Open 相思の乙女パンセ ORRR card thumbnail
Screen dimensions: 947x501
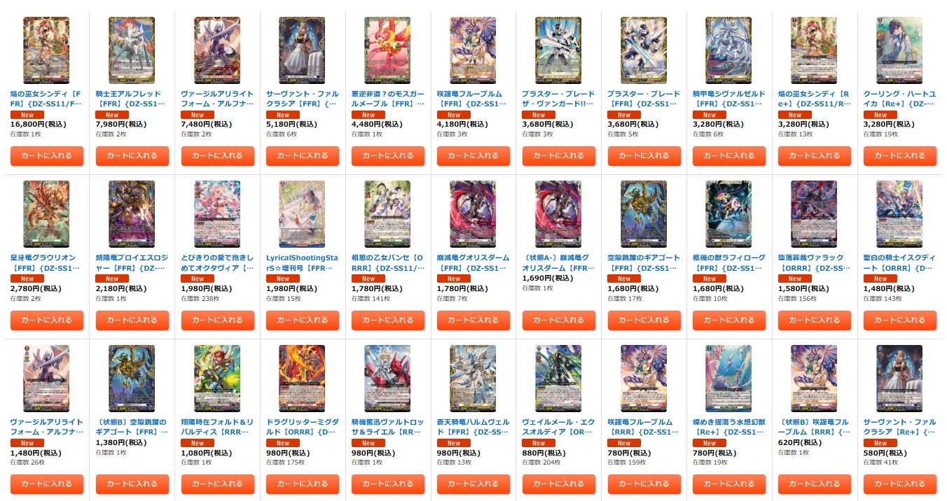387,214
